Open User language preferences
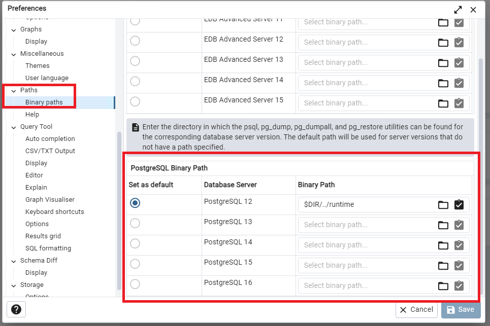The width and height of the screenshot is (490, 326). (47, 78)
